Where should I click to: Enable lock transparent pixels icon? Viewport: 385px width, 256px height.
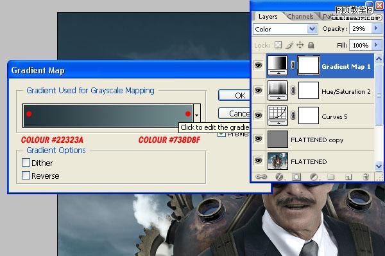tap(278, 45)
